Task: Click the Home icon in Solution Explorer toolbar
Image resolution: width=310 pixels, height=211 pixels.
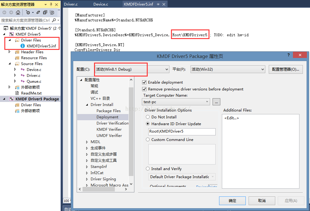Action: pos(18,12)
